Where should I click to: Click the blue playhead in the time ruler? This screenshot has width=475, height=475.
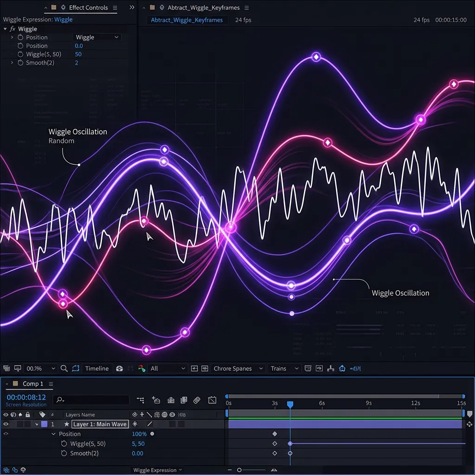[x=290, y=404]
